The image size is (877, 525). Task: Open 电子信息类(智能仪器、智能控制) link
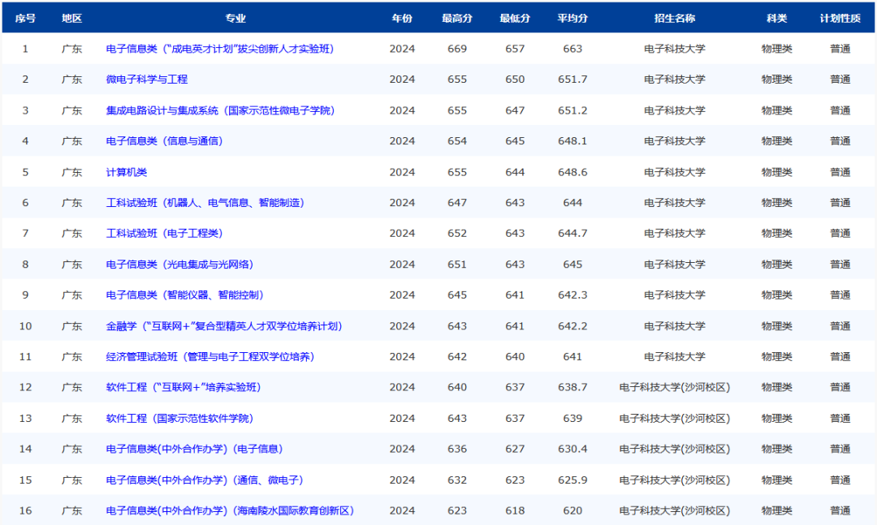pyautogui.click(x=184, y=295)
